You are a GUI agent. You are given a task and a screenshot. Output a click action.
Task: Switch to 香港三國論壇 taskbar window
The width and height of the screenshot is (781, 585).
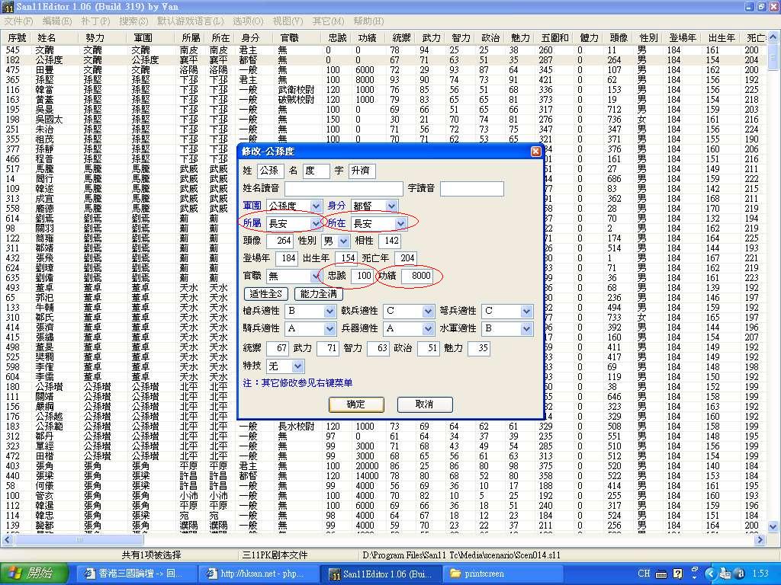[x=136, y=574]
